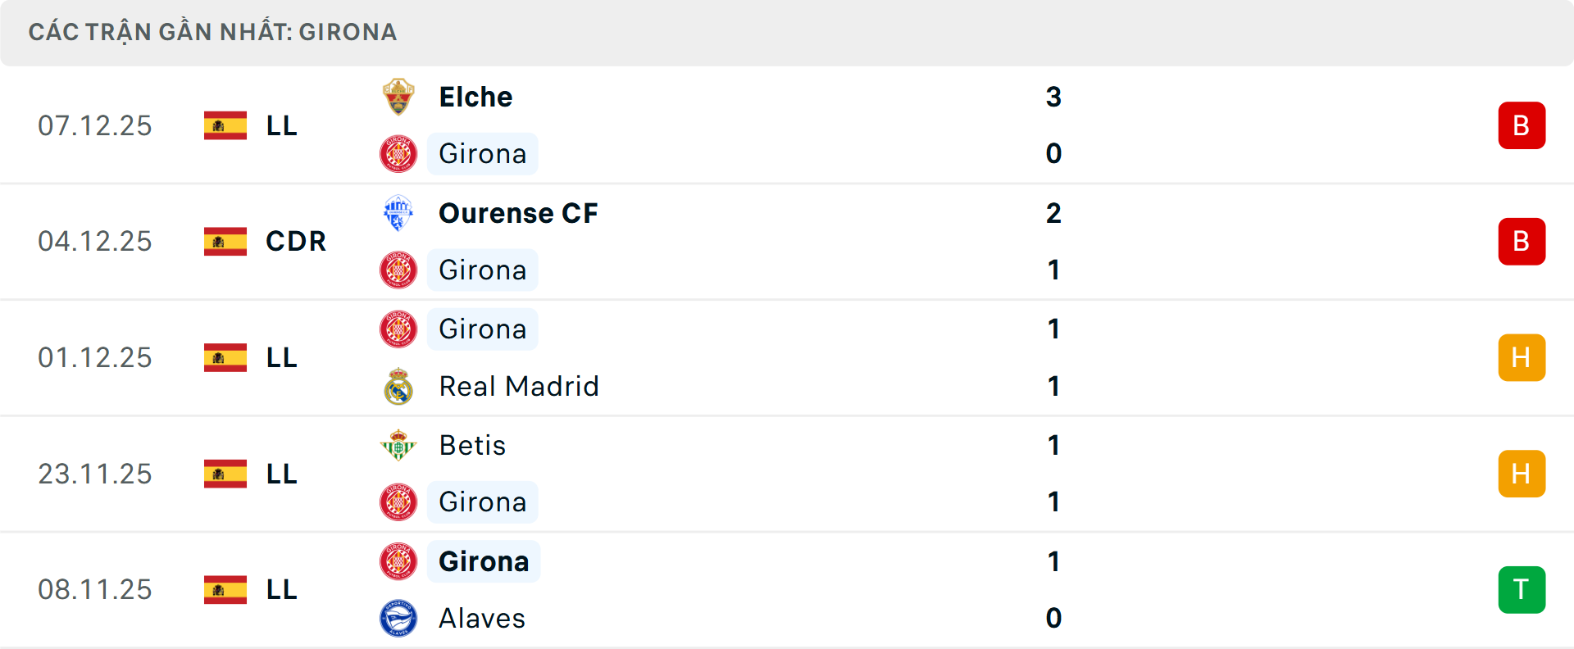Select Betis team name

coord(472,445)
